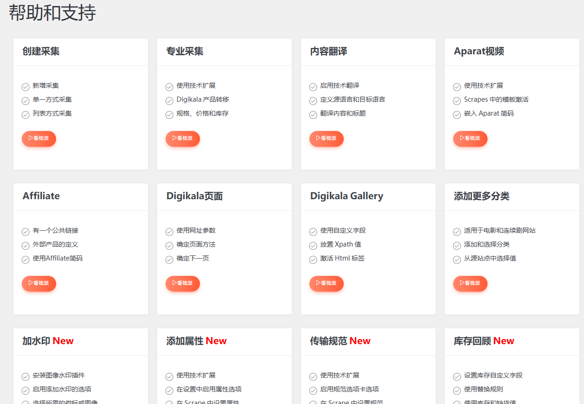
Task: Click 看视频 button on 创建采集 card
Action: click(x=39, y=138)
